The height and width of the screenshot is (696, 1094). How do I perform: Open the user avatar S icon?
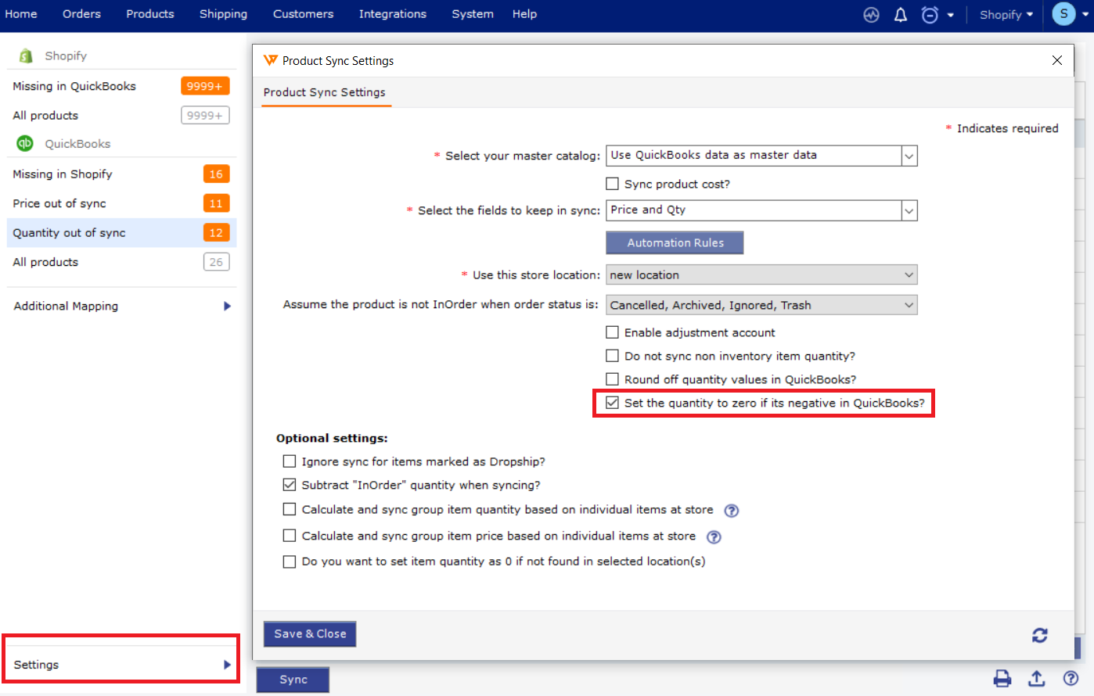[1063, 14]
